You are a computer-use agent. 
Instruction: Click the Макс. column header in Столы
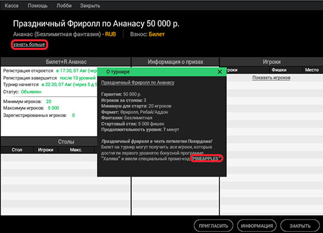coord(76,150)
